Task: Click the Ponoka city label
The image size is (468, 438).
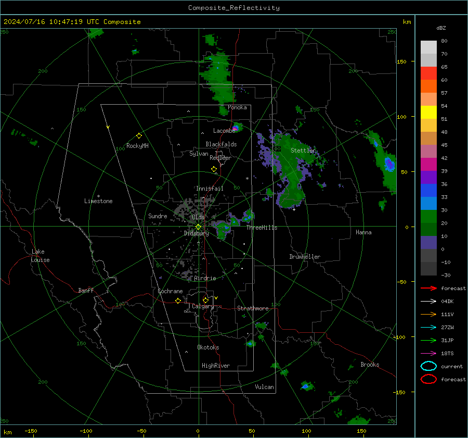Action: pos(237,107)
